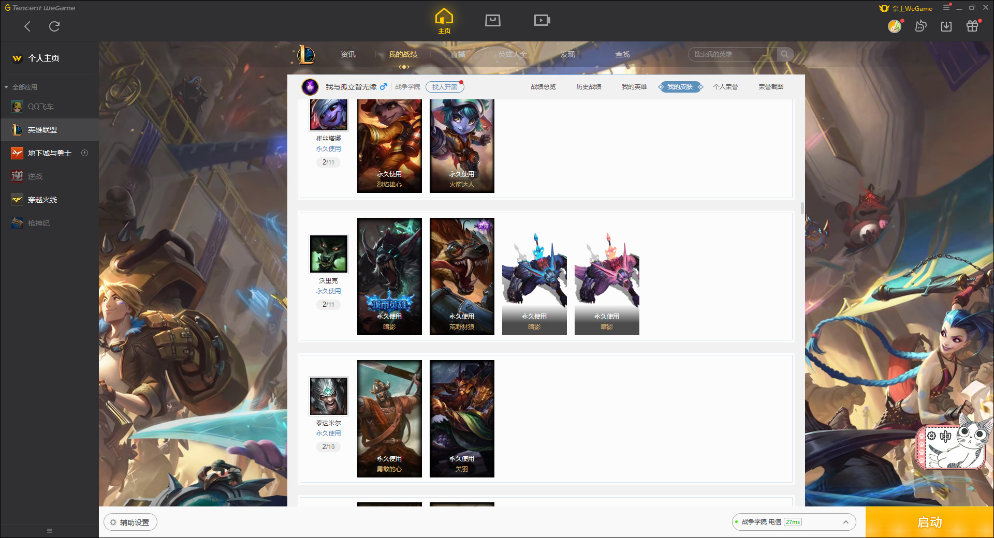
Task: Open the 勇敢的心 skin card
Action: pyautogui.click(x=389, y=419)
